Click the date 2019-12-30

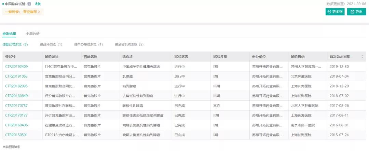point(339,67)
